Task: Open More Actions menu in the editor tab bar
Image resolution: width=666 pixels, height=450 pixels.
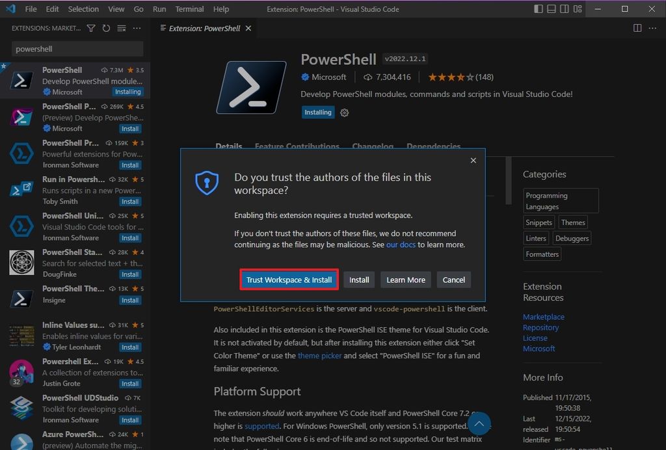Action: (x=653, y=28)
